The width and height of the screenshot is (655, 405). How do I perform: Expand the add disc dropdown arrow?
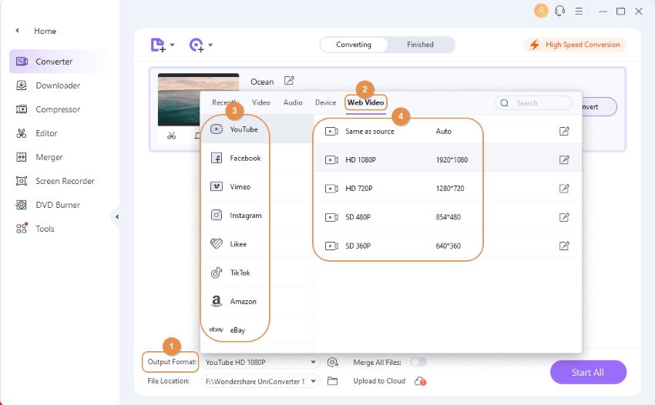pos(210,45)
